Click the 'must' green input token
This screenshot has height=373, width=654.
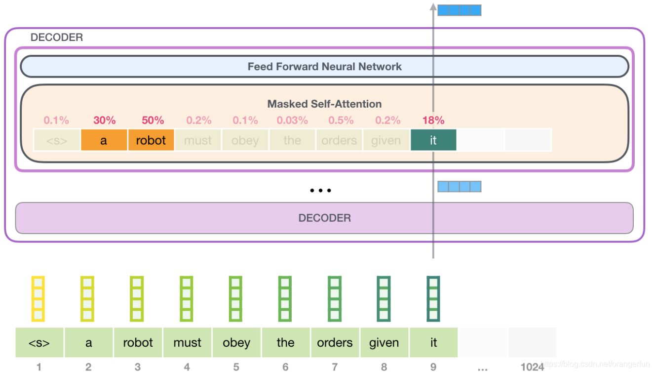[188, 342]
